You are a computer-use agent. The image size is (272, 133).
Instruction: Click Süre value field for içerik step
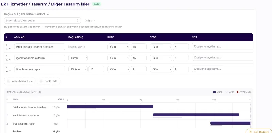tap(138, 58)
